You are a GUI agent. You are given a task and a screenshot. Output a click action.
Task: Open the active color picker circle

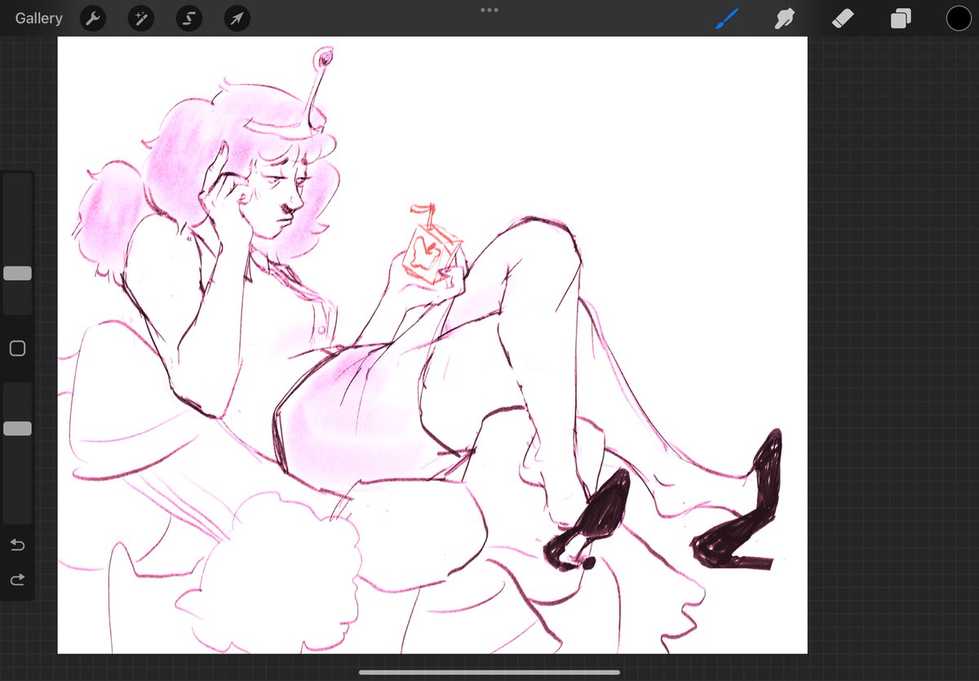point(959,18)
